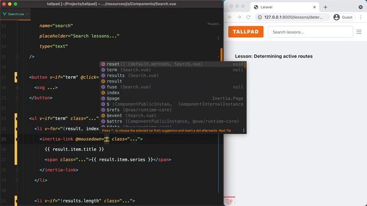Toggle fold marker at line 15 gutter
367x206 pixels.
pyautogui.click(x=17, y=57)
